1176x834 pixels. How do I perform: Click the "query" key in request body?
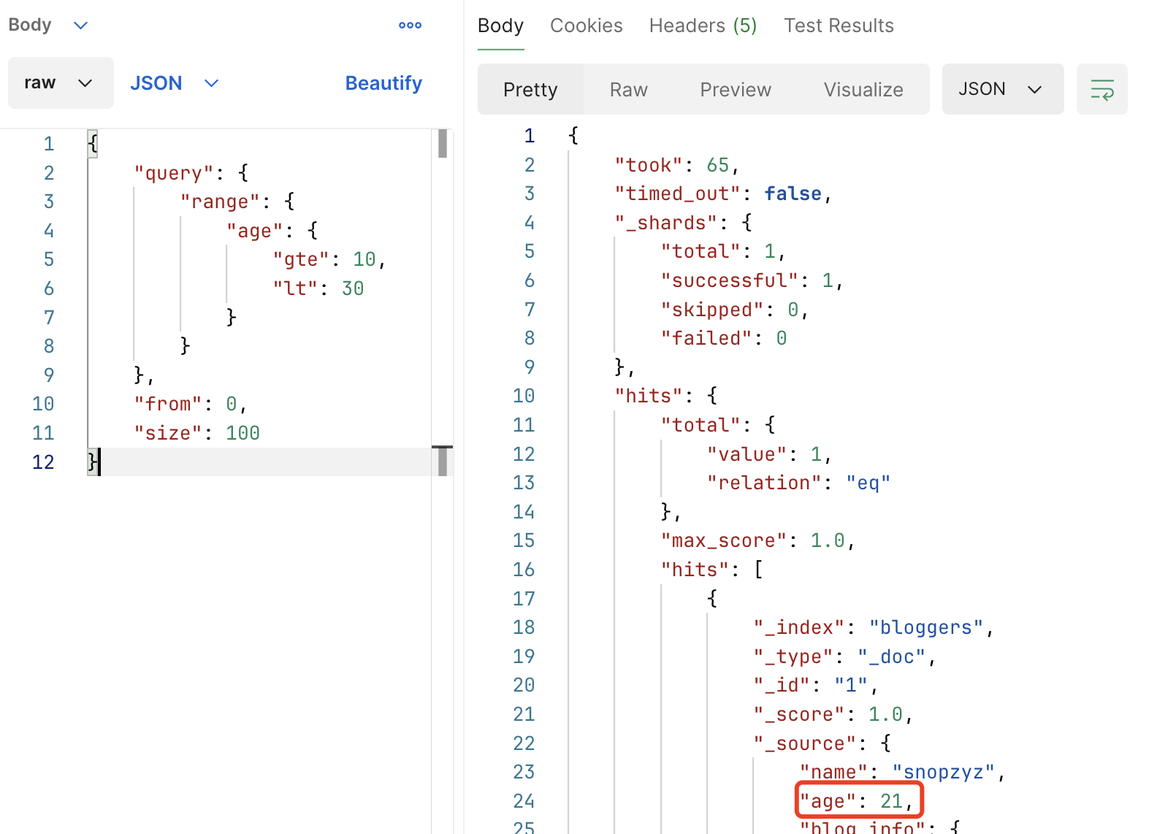tap(174, 173)
